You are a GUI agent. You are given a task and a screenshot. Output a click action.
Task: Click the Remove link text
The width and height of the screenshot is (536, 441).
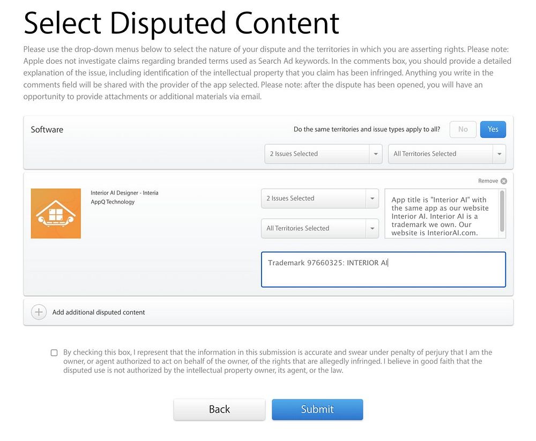[488, 181]
